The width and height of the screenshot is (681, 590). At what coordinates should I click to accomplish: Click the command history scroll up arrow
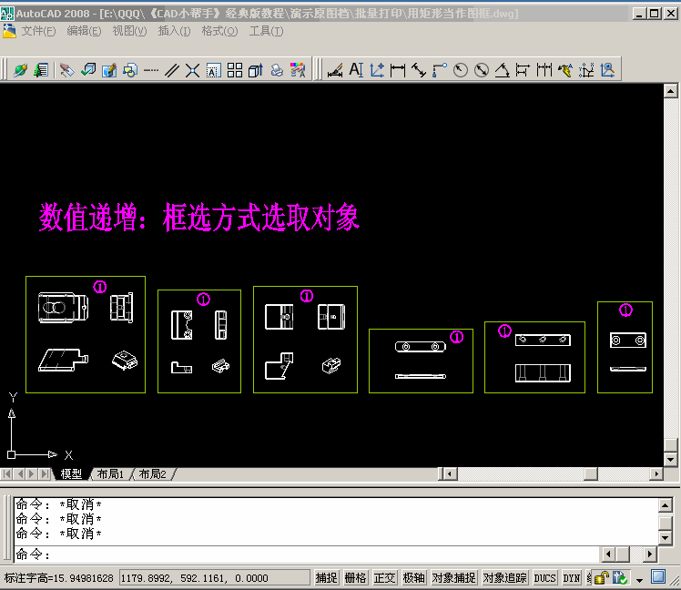[666, 504]
